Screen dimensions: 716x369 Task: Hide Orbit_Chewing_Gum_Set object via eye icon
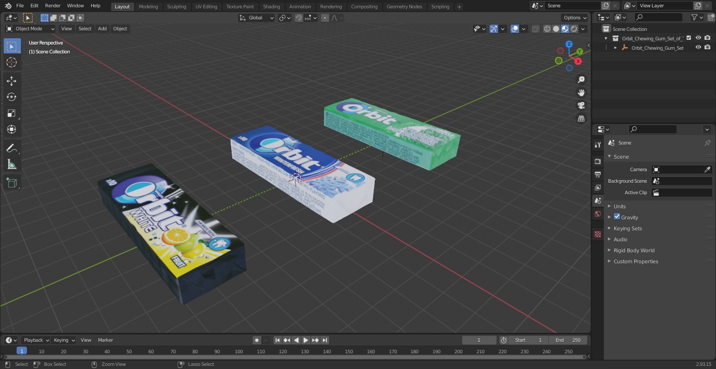tap(698, 48)
